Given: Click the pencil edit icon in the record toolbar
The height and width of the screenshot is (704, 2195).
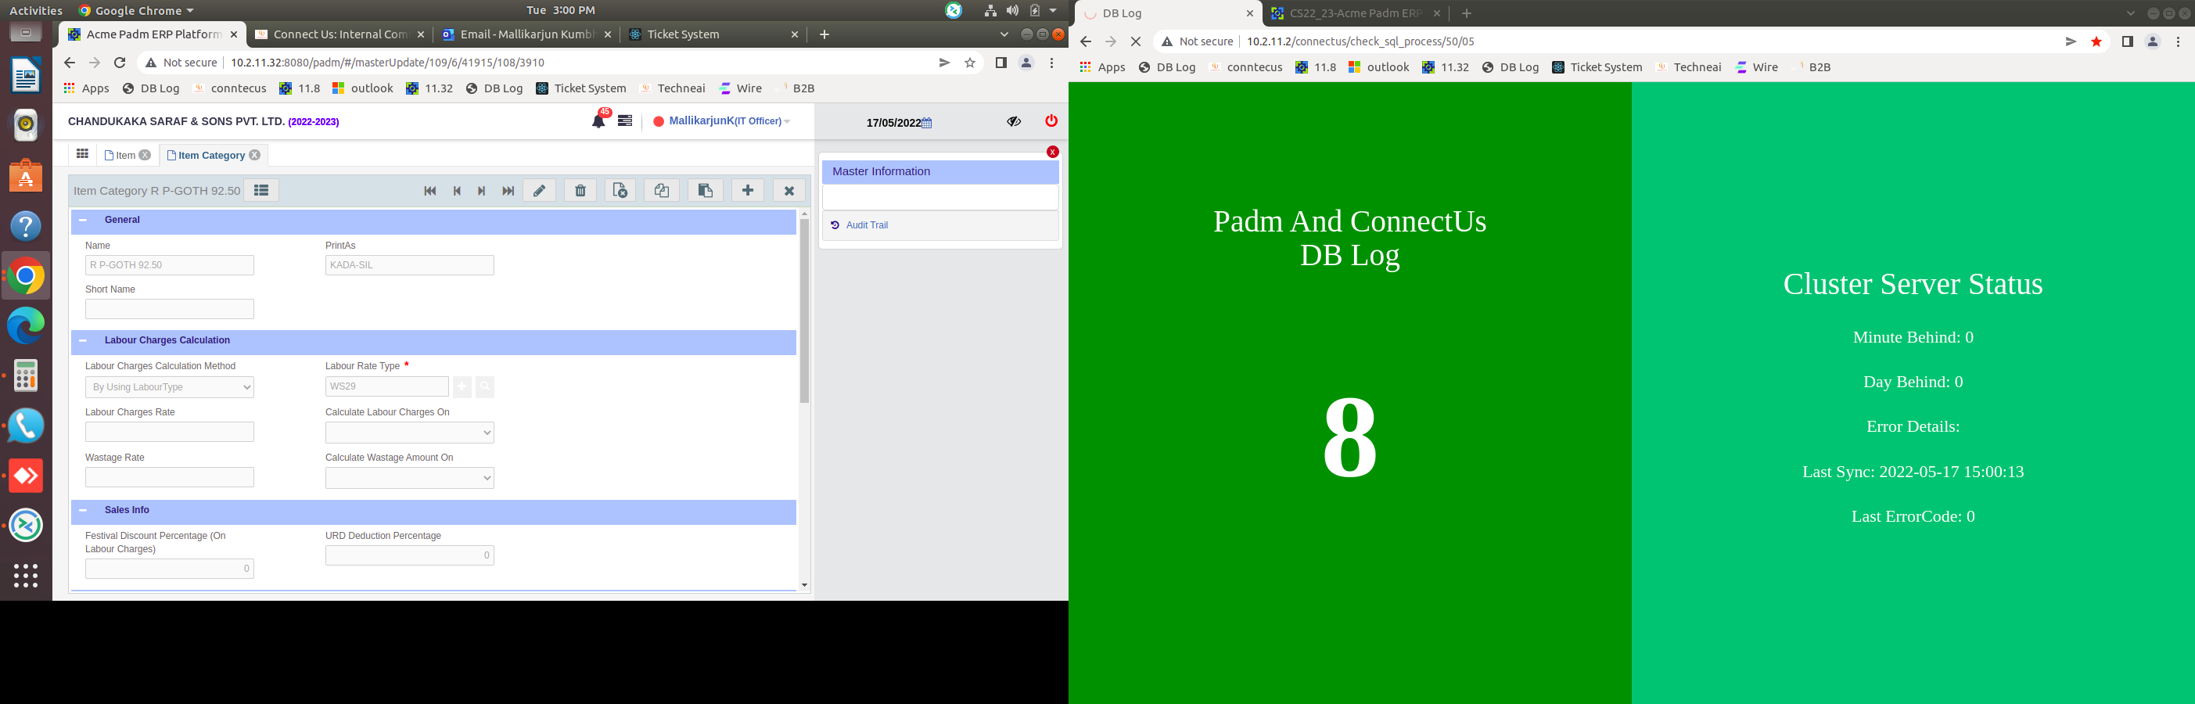Looking at the screenshot, I should (540, 191).
